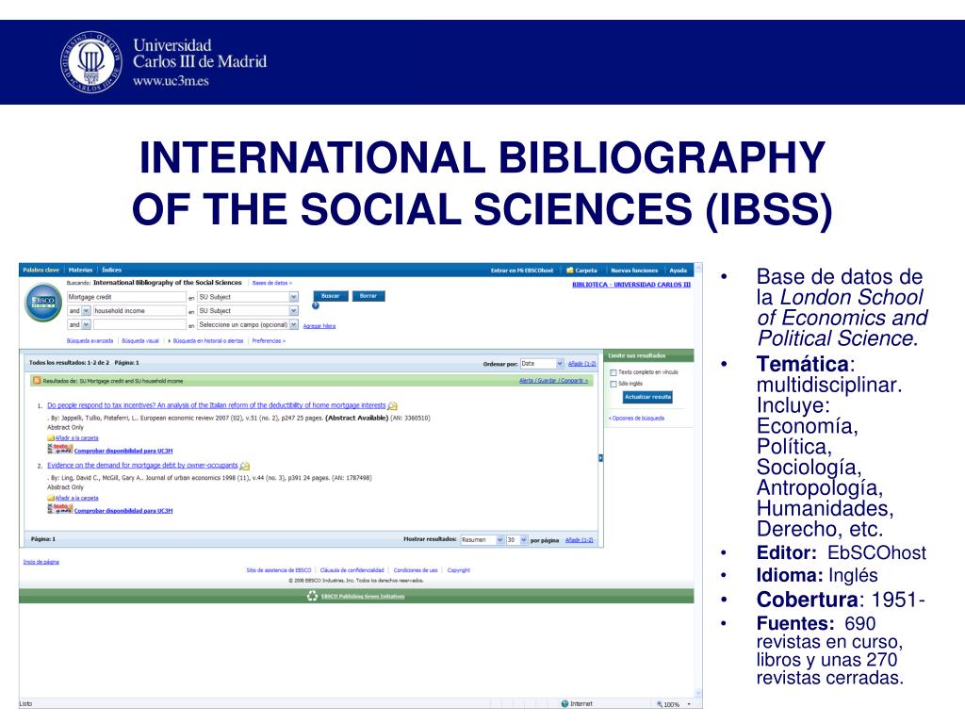Click 'Comprobar disponibilidad para UC3M' under result 1
This screenshot has width=965, height=724.
pyautogui.click(x=123, y=451)
